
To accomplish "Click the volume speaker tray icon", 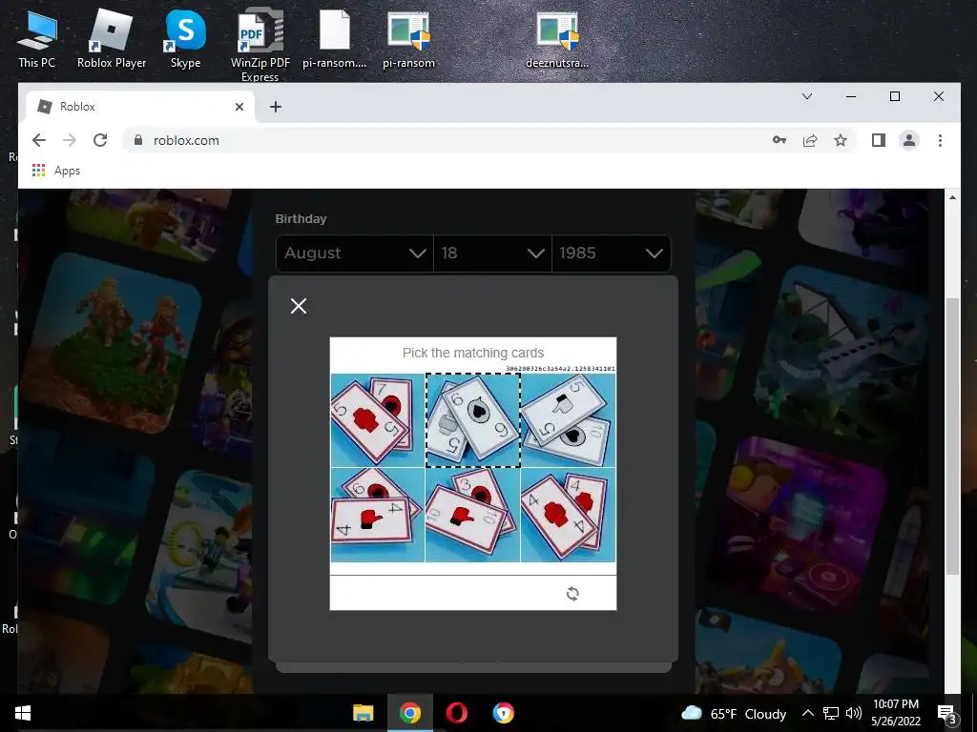I will (854, 713).
